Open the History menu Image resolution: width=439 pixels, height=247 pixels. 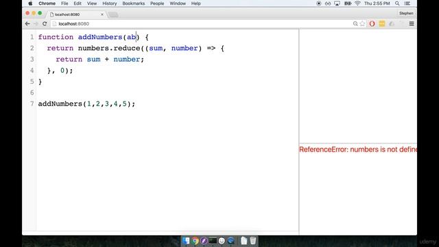(110, 3)
